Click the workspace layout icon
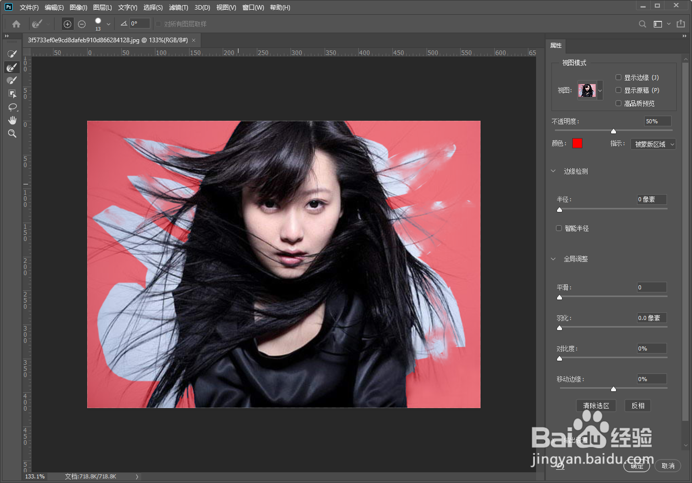The image size is (692, 483). coord(658,24)
